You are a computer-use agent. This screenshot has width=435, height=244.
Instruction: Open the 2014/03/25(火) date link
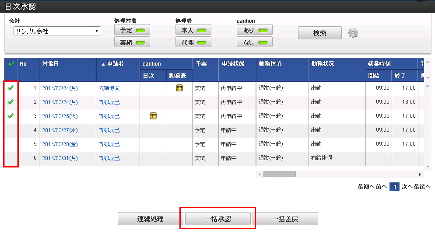pyautogui.click(x=60, y=116)
